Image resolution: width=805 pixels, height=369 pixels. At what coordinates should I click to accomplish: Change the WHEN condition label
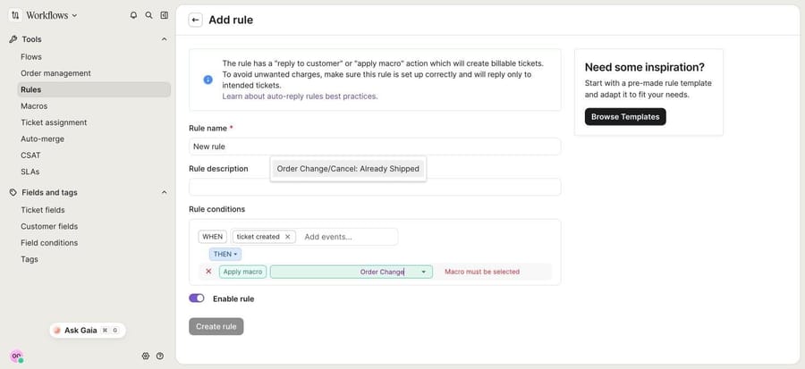[x=213, y=237]
